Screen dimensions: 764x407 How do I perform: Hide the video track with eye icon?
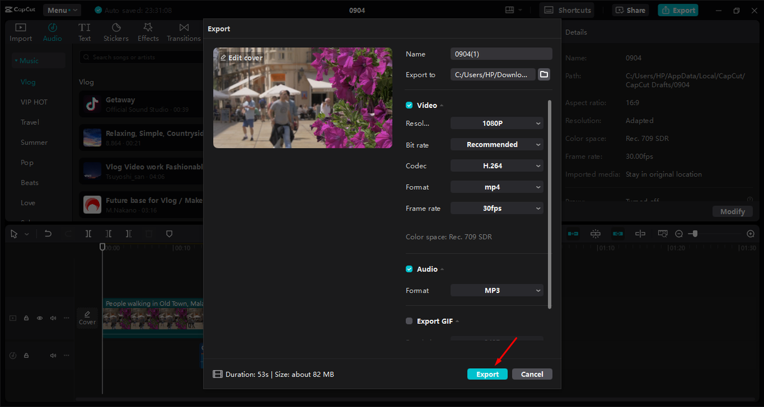tap(39, 318)
